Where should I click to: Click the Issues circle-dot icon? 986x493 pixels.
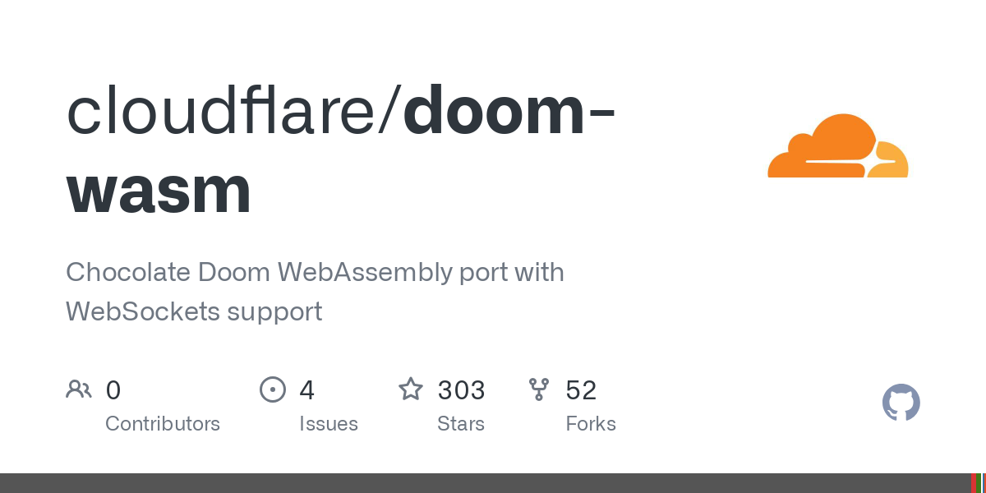(x=273, y=389)
